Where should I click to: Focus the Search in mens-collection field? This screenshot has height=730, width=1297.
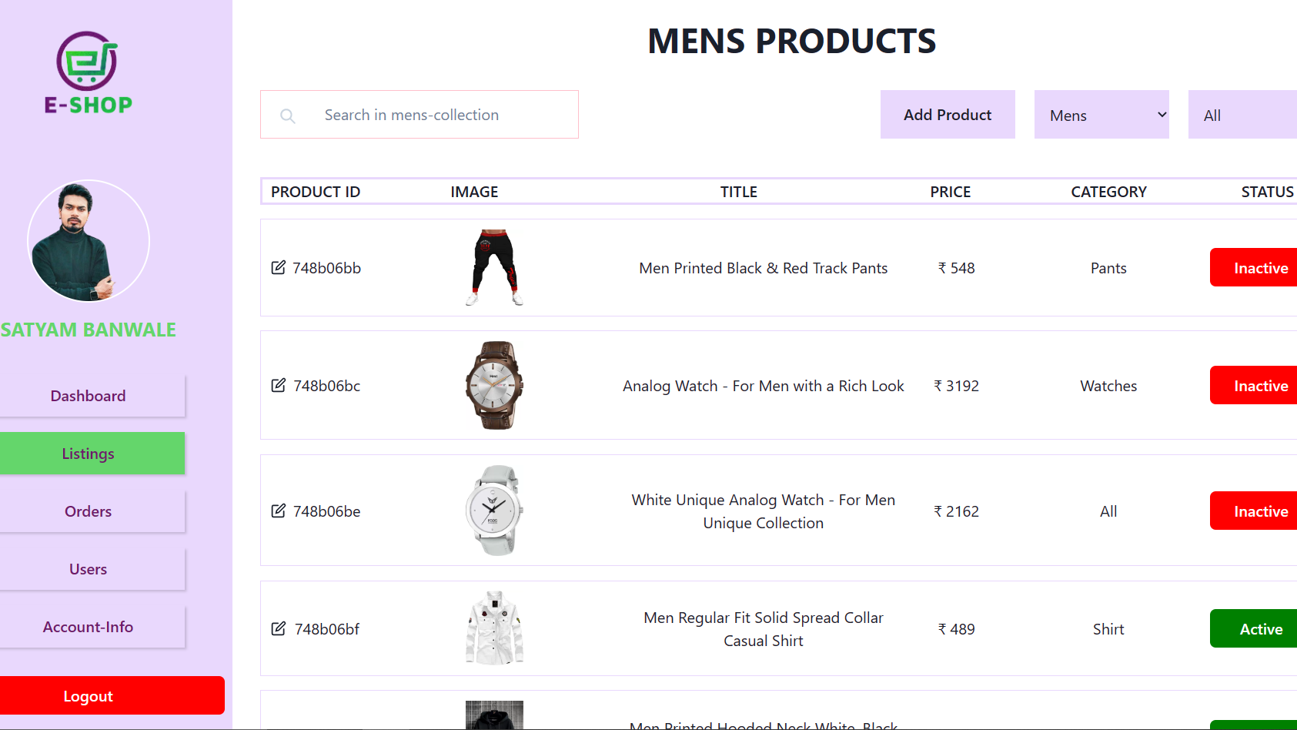coord(420,115)
